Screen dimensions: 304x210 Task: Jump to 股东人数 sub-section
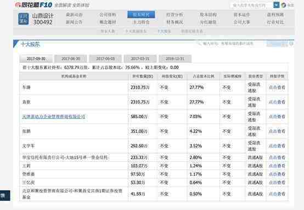coord(108,31)
